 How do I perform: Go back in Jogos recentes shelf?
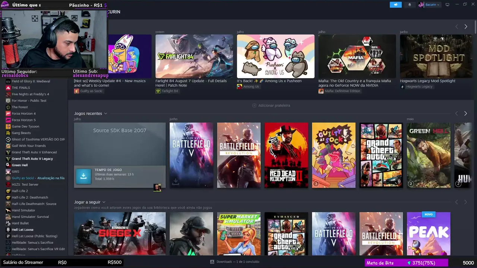457,114
